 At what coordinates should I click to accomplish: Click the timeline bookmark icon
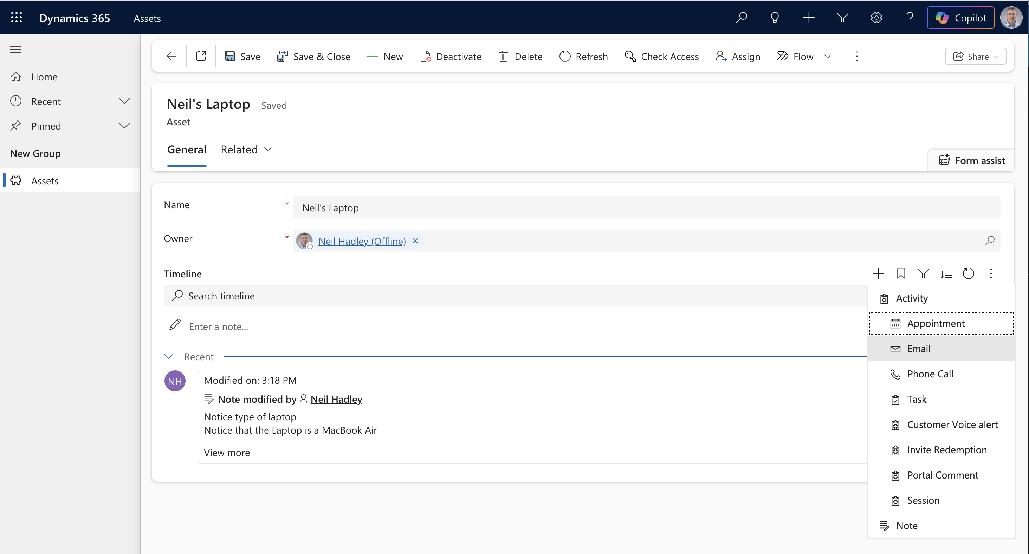coord(900,273)
